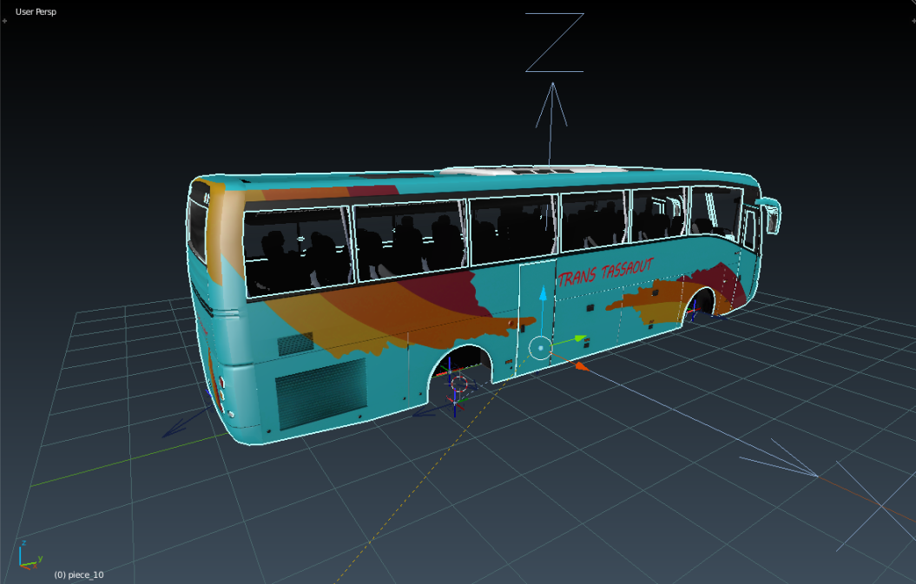
Task: Expand the properties region with the top-right plus
Action: point(913,21)
